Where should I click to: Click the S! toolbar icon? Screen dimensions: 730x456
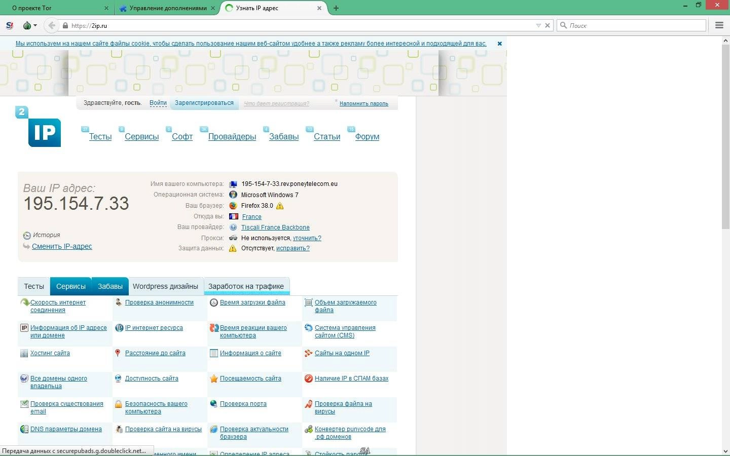10,25
